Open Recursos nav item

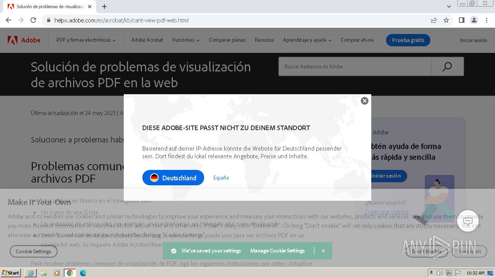click(265, 40)
